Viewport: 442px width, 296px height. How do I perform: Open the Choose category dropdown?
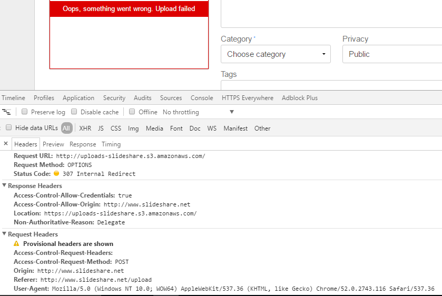tap(276, 54)
